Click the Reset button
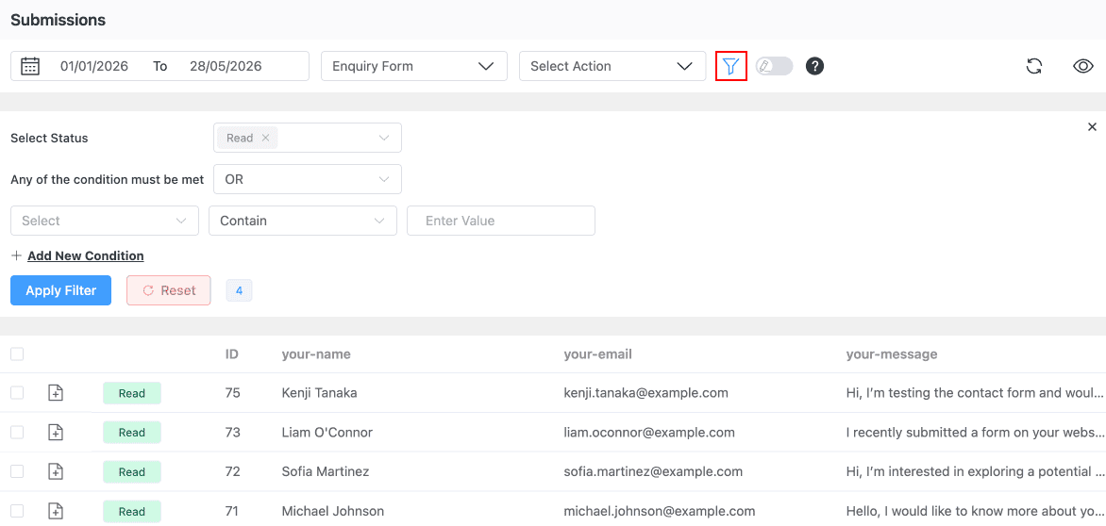This screenshot has width=1106, height=526. [x=169, y=290]
